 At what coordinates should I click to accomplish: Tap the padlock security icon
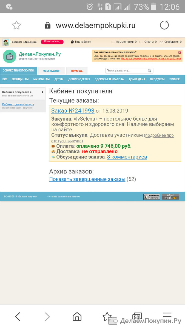[48, 25]
